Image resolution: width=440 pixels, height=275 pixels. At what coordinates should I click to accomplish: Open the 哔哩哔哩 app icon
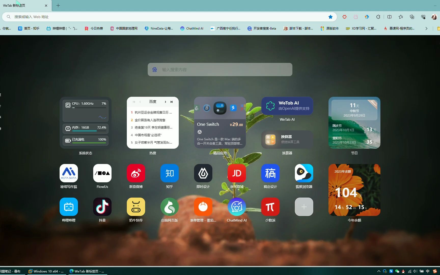tap(69, 207)
